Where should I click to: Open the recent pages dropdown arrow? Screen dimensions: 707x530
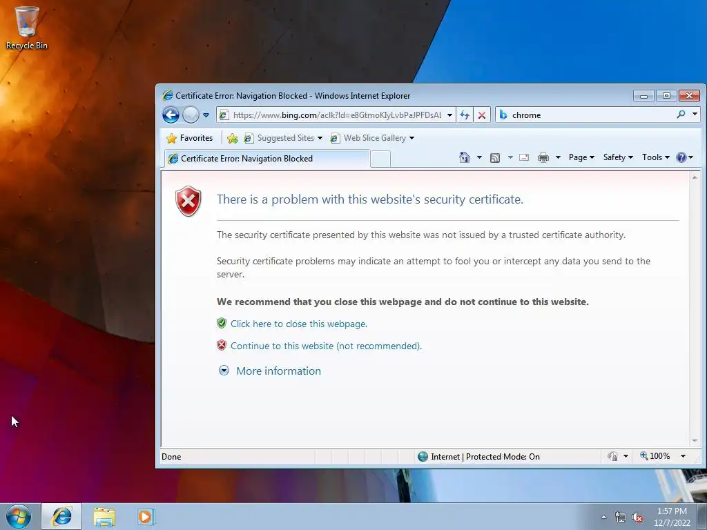(x=206, y=115)
